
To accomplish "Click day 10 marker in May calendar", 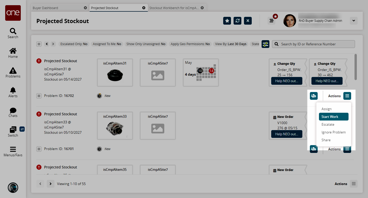I will 200,70.
